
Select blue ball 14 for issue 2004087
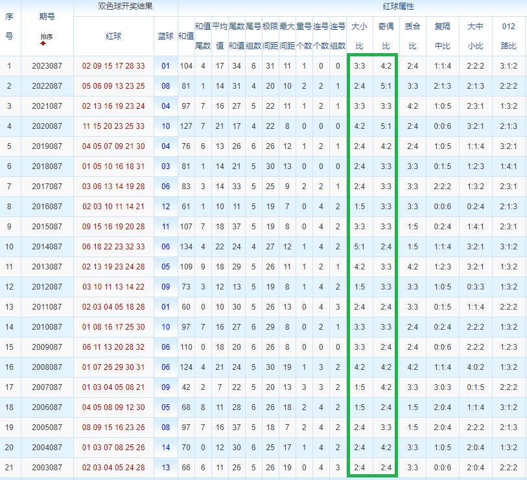click(x=166, y=448)
